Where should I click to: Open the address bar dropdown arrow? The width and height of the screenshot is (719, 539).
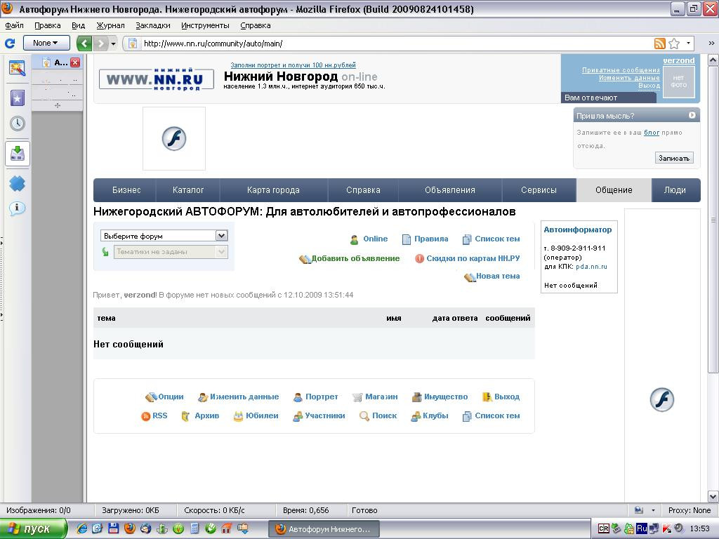(688, 44)
